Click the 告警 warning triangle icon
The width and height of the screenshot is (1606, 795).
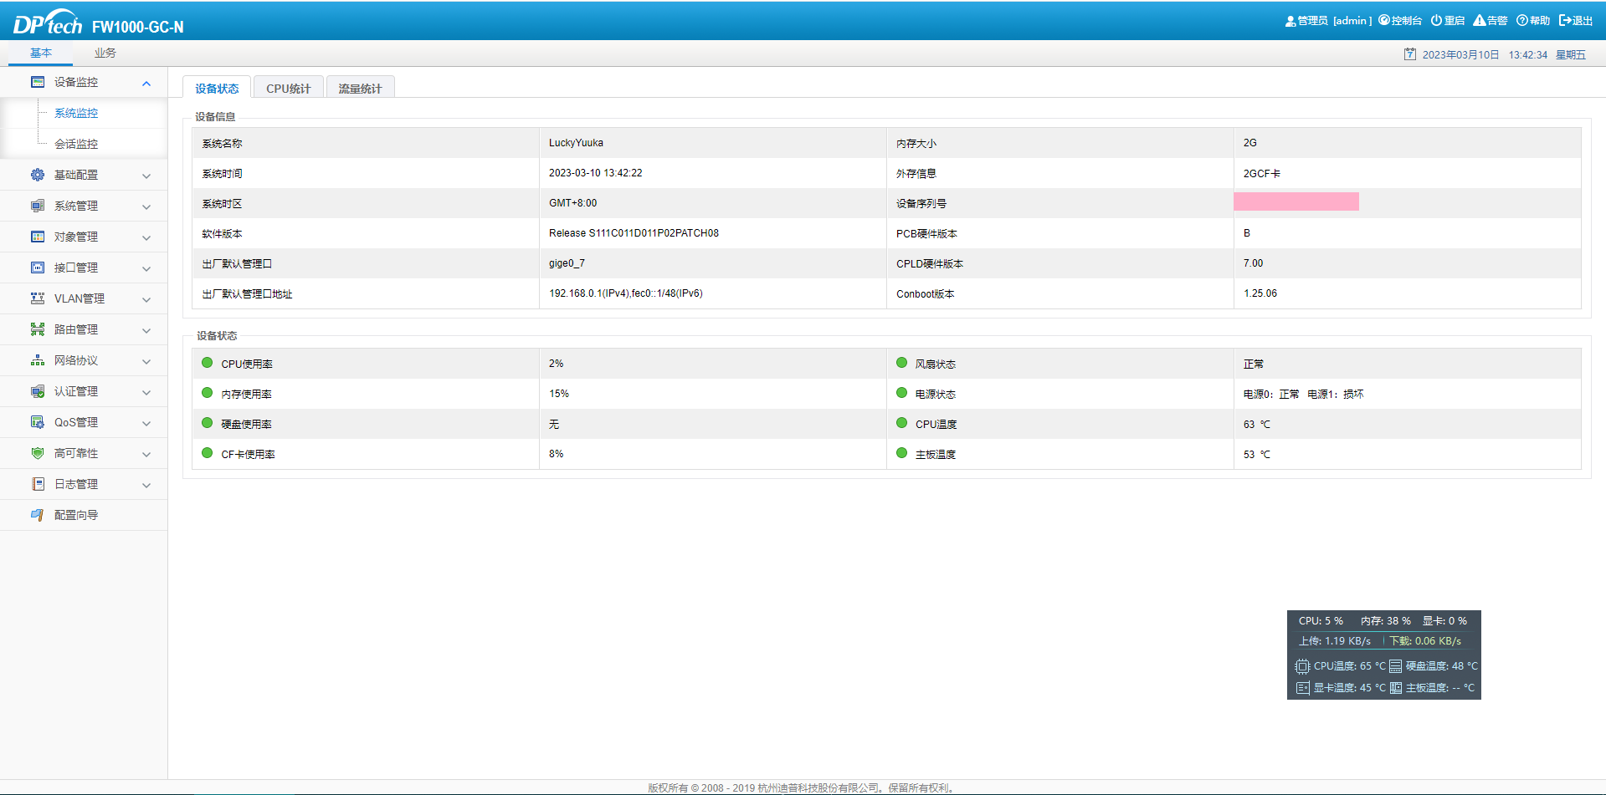[1480, 21]
